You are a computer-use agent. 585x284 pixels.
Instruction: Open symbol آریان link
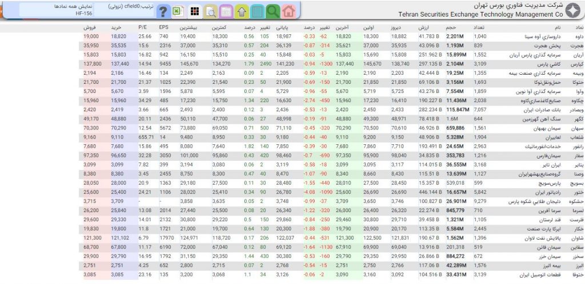[578, 55]
